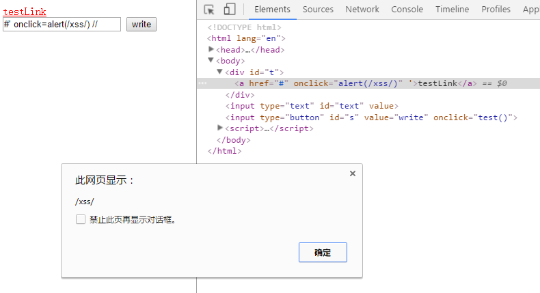Viewport: 540px width, 293px height.
Task: Select the input id="text" node
Action: tap(312, 106)
